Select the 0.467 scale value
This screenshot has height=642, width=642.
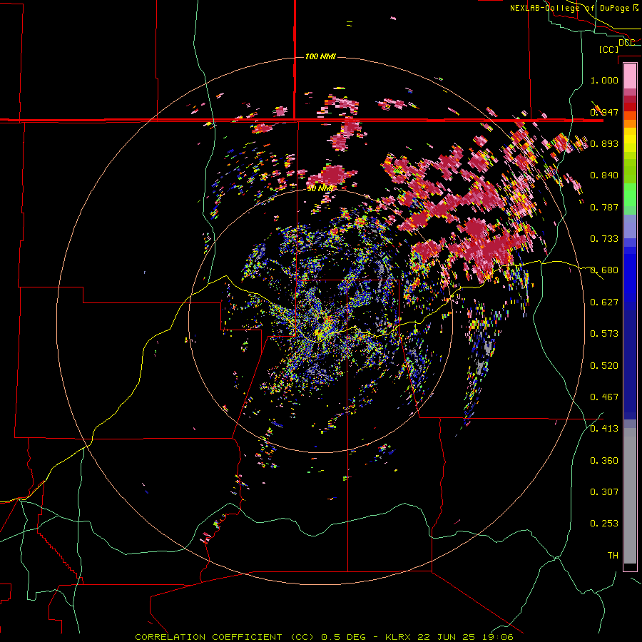click(604, 397)
